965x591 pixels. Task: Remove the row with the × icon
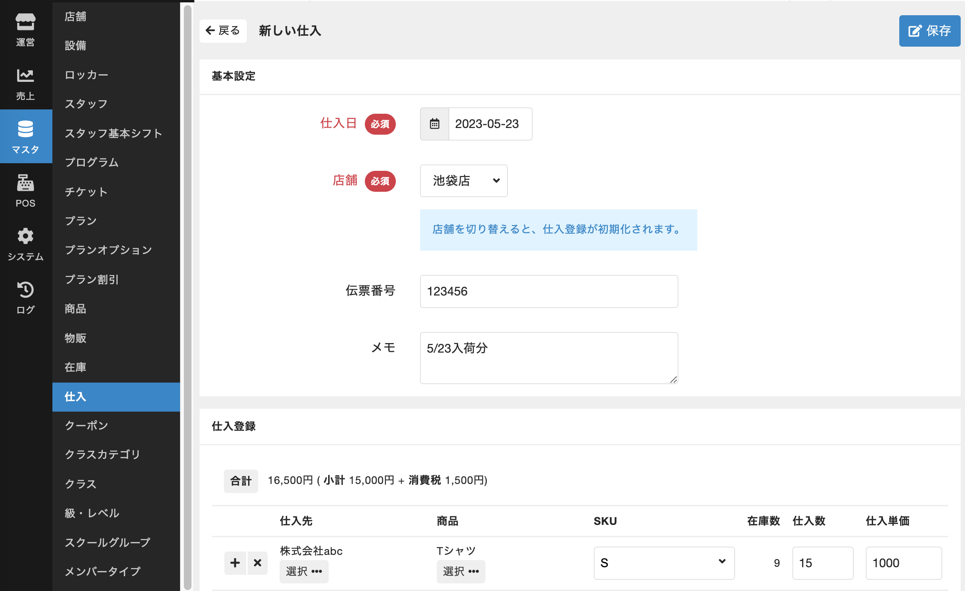(x=258, y=563)
